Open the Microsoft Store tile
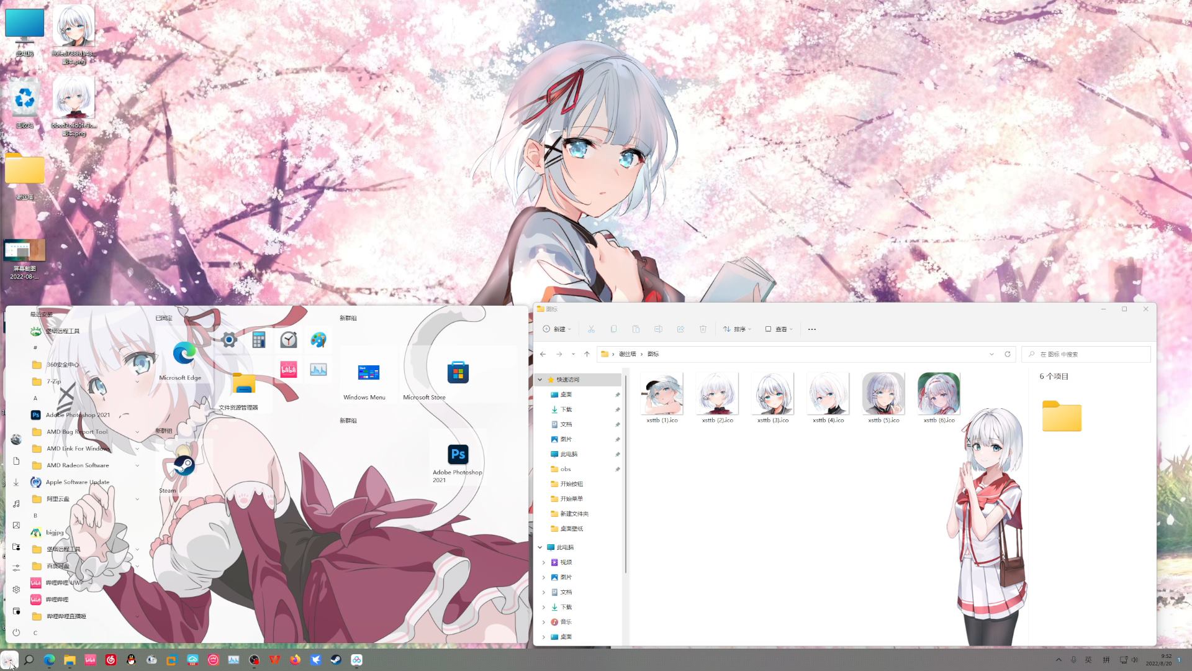 click(x=458, y=373)
